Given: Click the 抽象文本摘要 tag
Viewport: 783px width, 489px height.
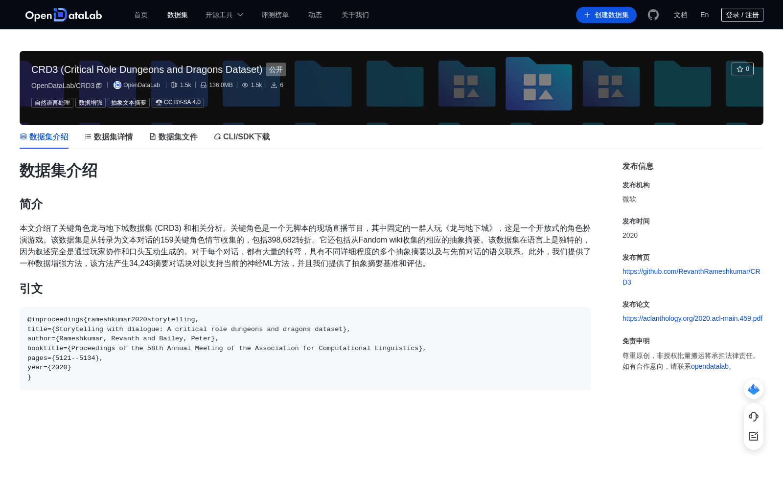Looking at the screenshot, I should pos(129,103).
